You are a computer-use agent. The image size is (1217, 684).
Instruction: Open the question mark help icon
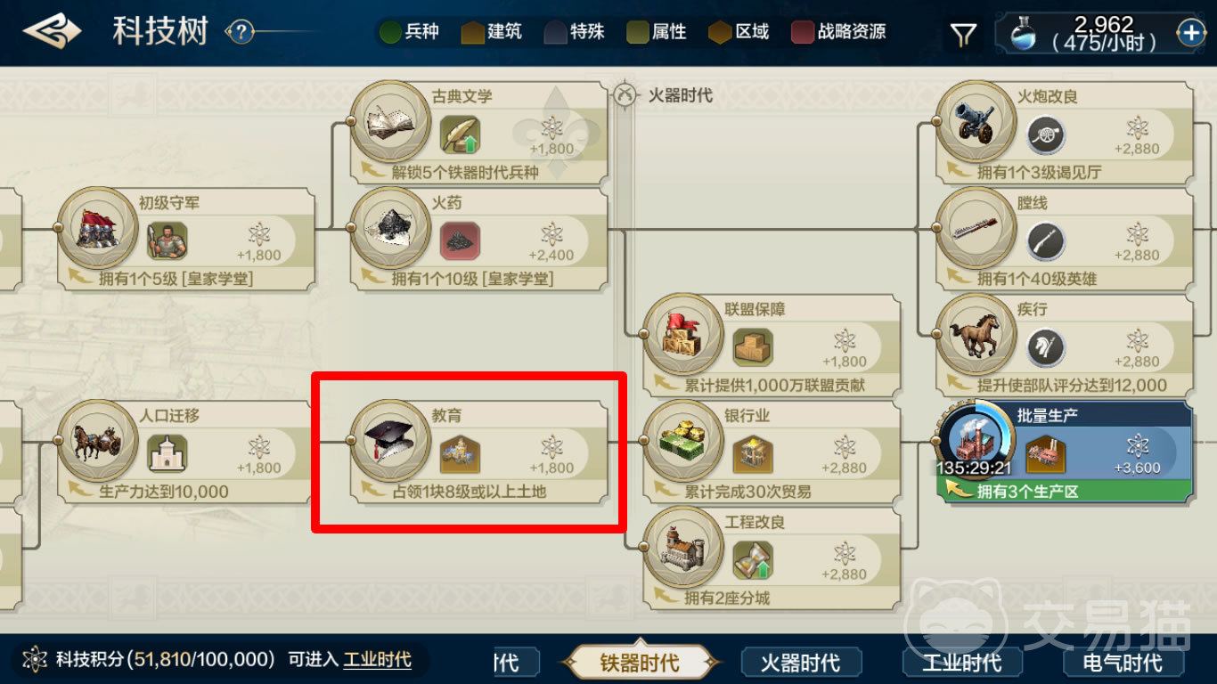pos(241,32)
